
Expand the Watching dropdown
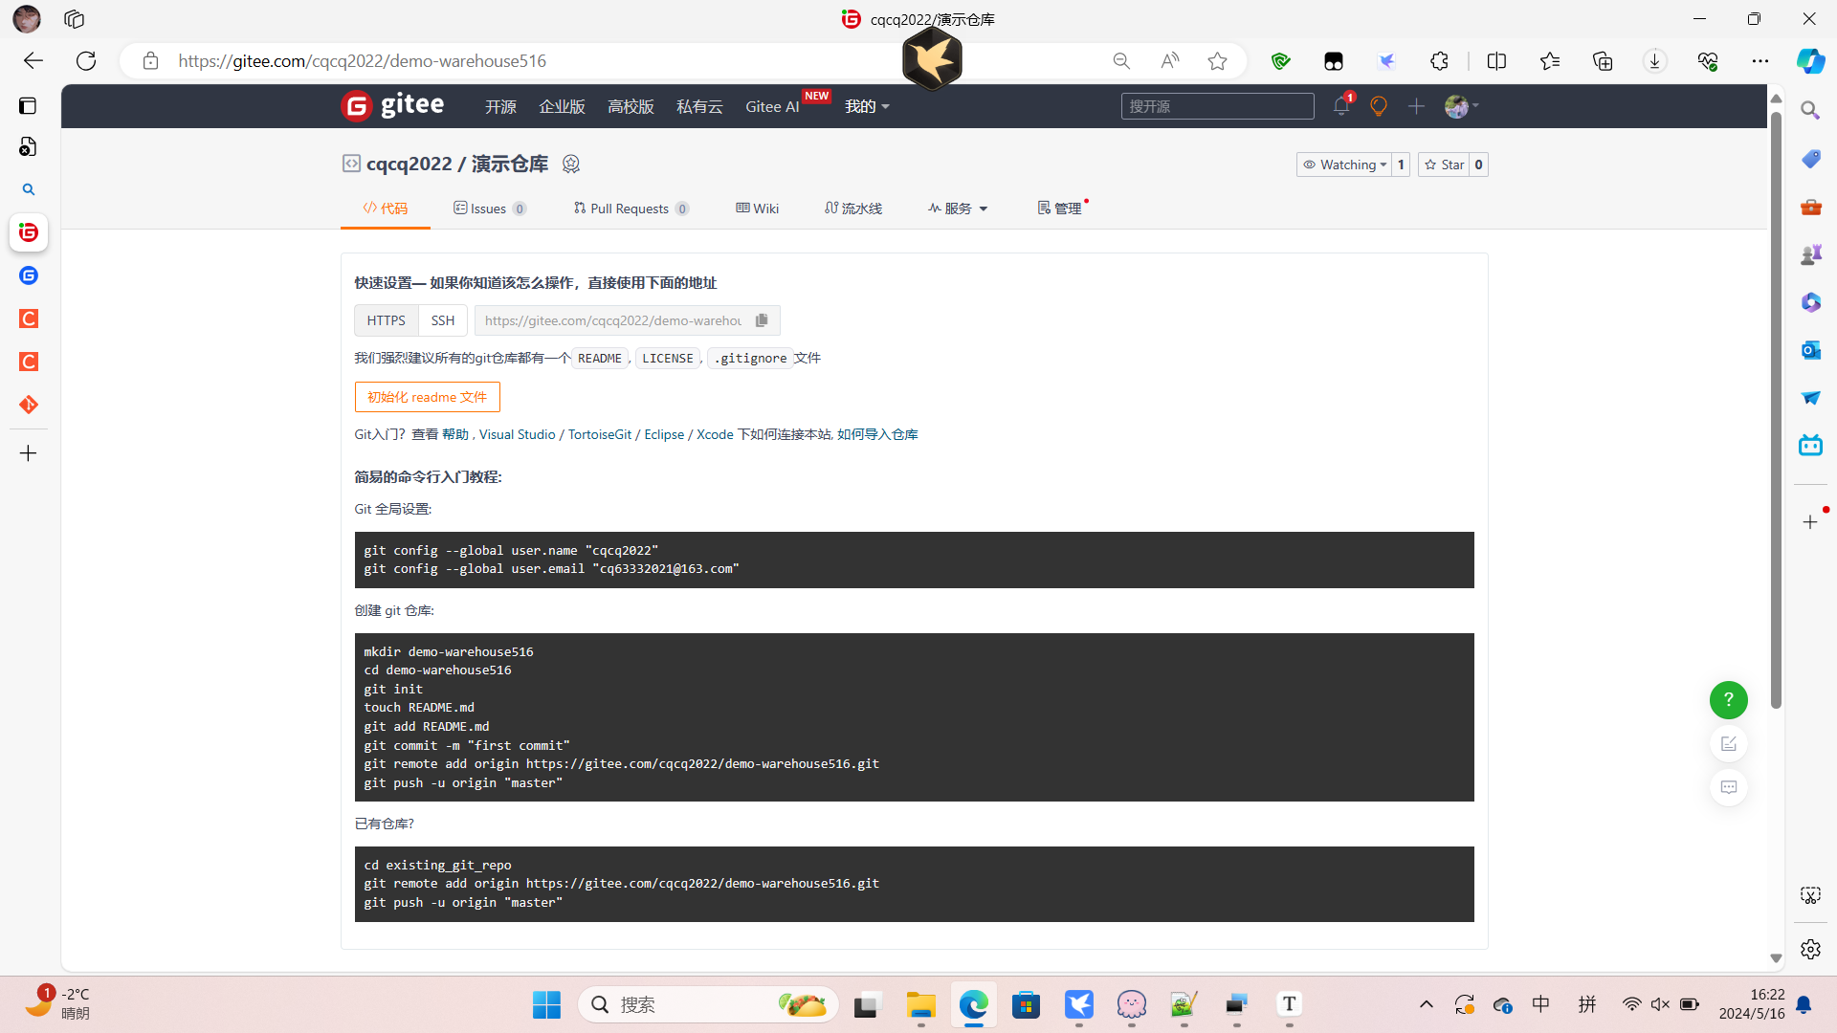1344,165
